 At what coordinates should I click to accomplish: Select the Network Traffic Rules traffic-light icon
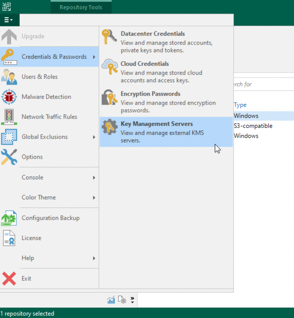click(x=9, y=117)
